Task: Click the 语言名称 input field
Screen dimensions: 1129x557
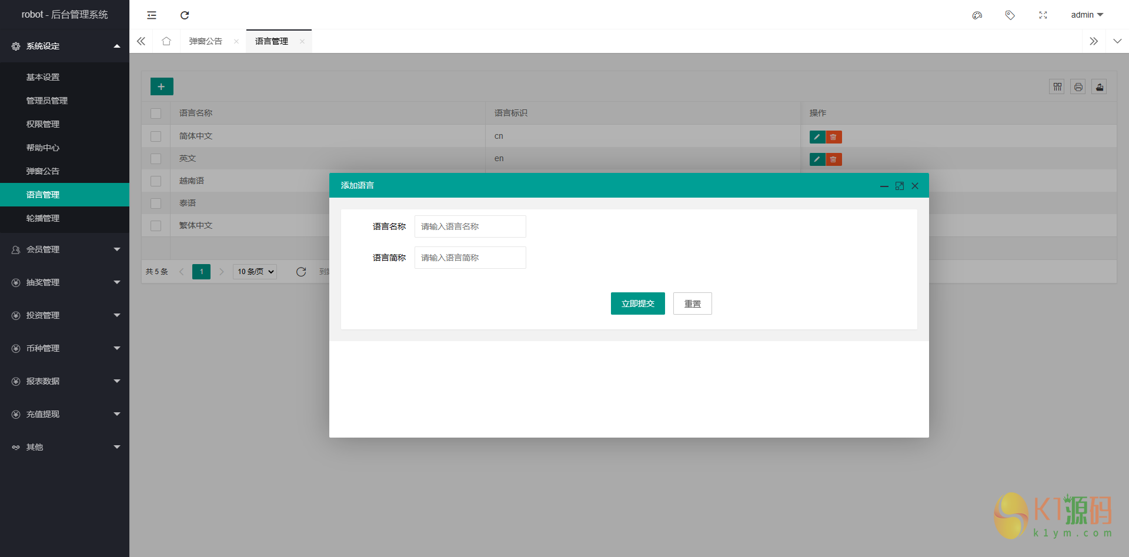Action: pos(470,226)
